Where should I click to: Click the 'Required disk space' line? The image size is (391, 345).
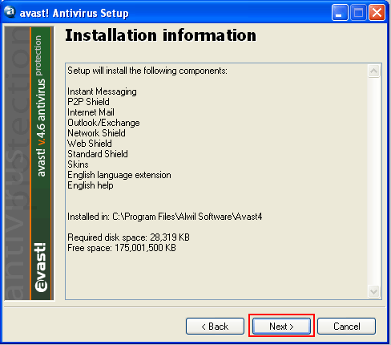(128, 237)
